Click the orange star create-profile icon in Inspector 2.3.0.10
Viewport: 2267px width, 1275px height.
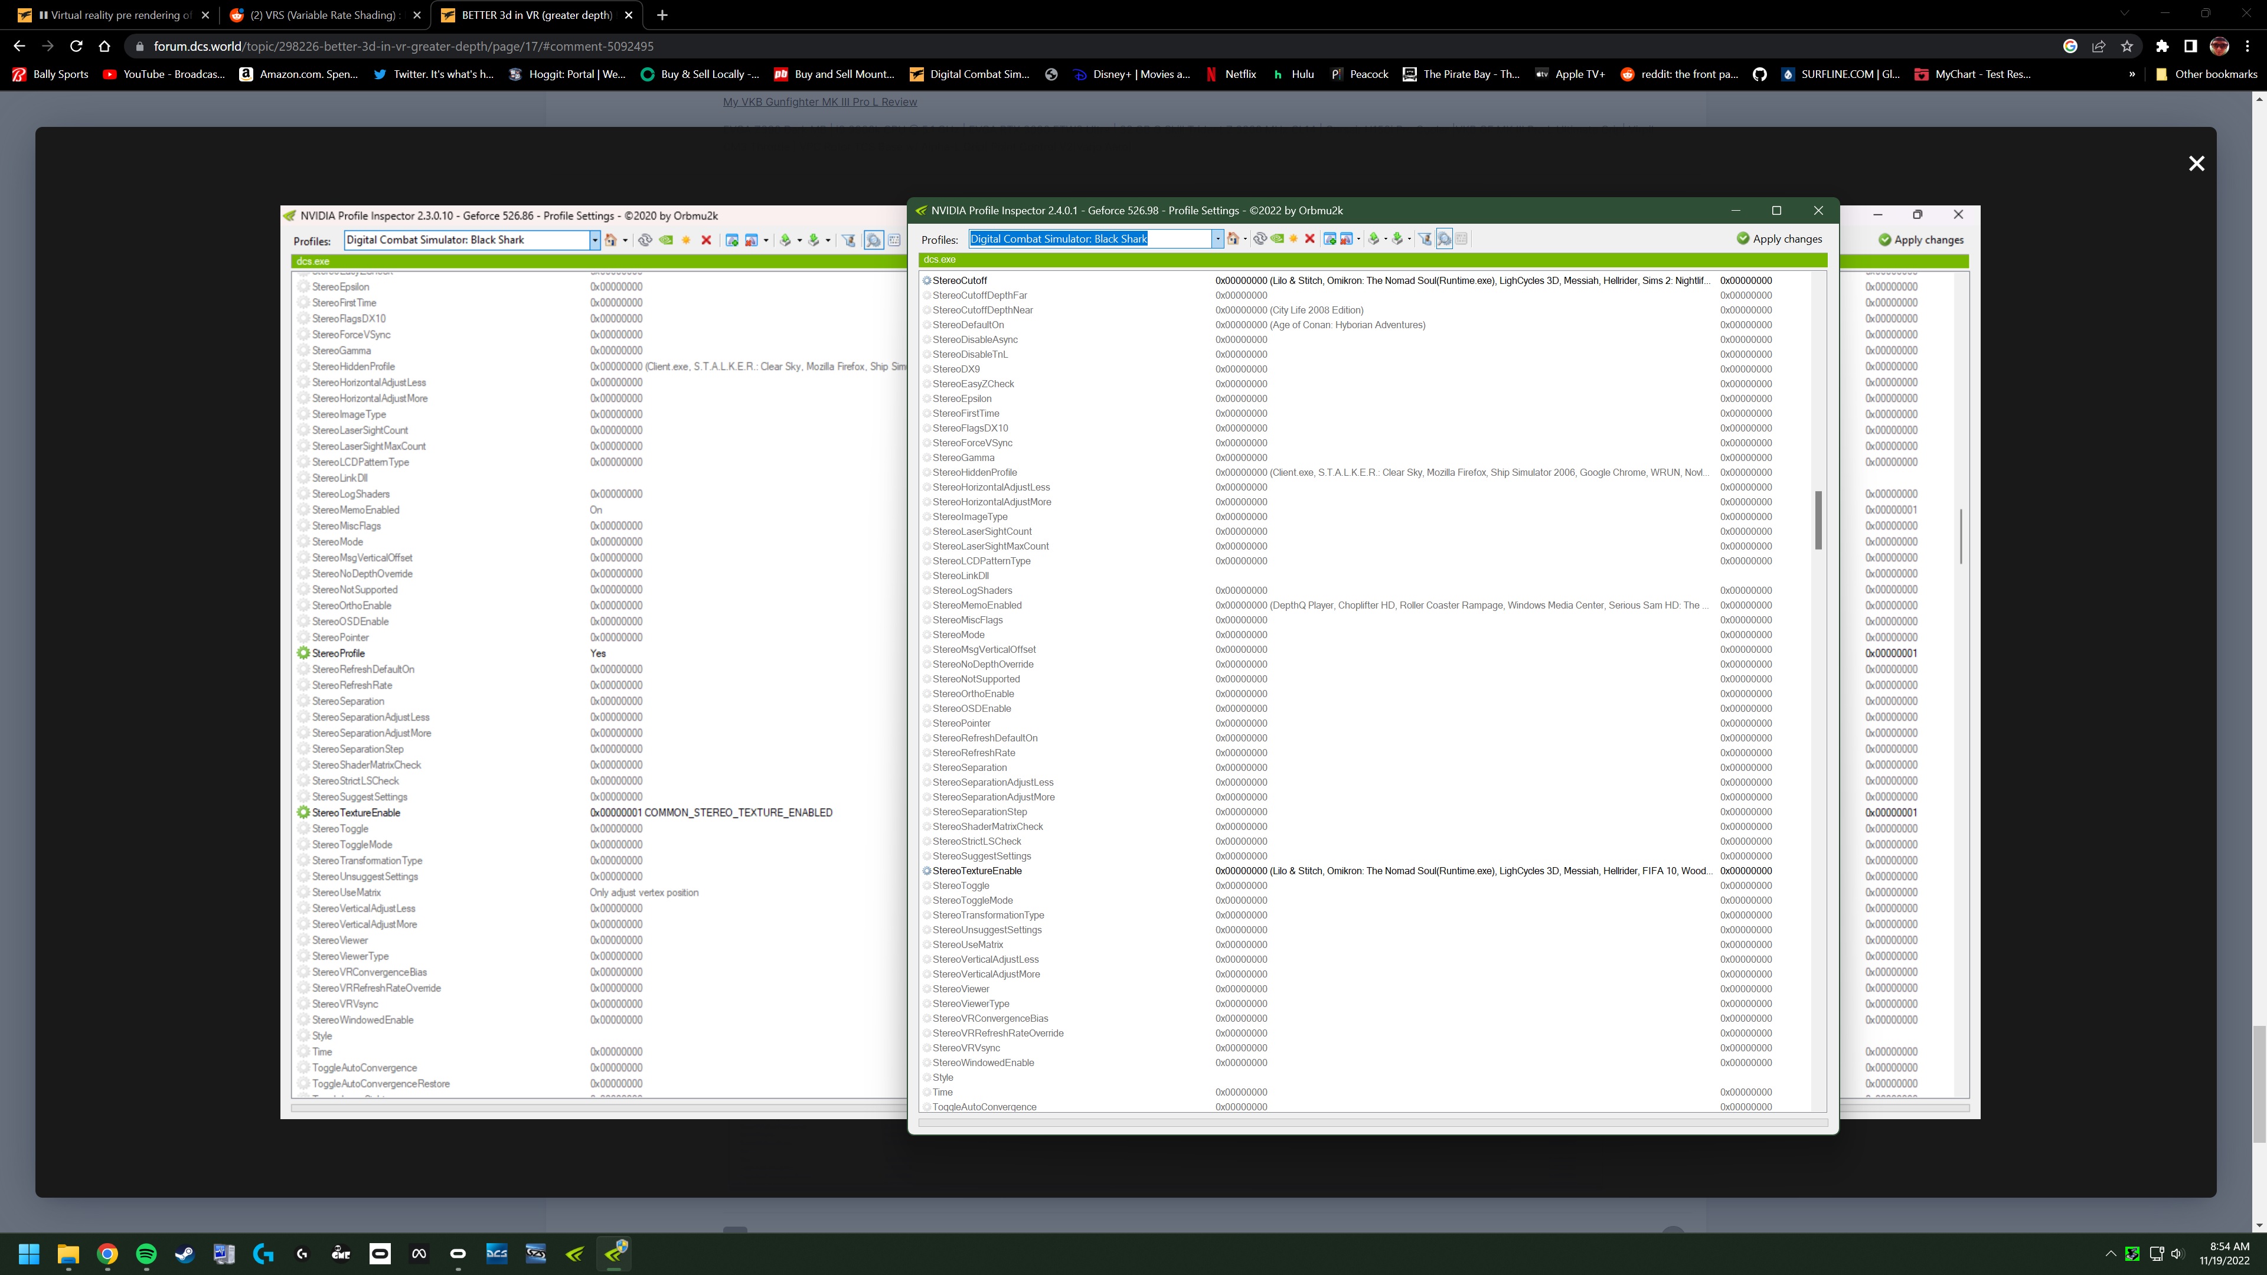coord(687,240)
